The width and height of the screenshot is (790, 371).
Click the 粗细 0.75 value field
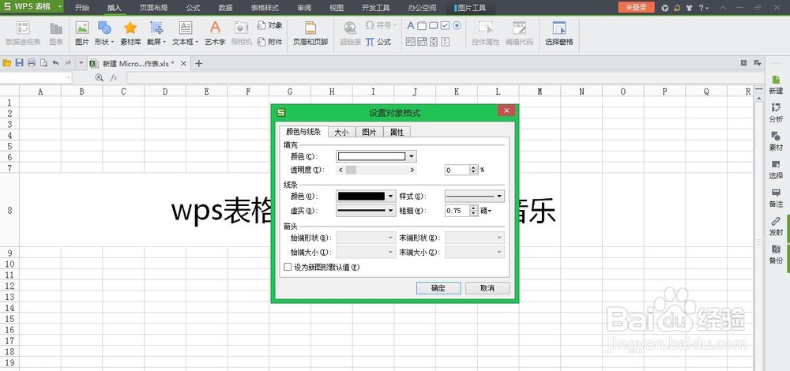[457, 211]
